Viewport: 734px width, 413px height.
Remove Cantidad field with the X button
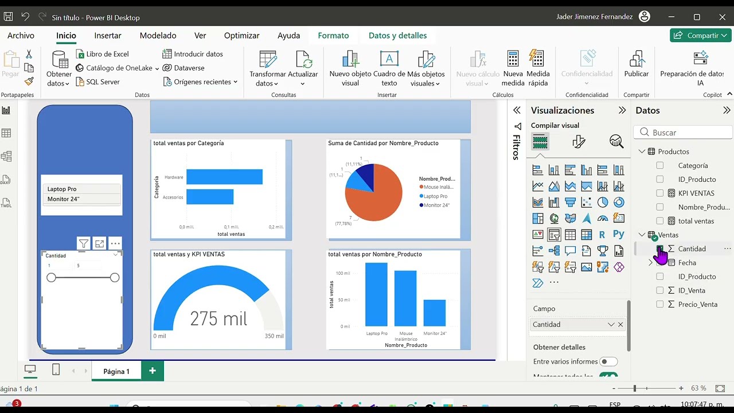(620, 325)
